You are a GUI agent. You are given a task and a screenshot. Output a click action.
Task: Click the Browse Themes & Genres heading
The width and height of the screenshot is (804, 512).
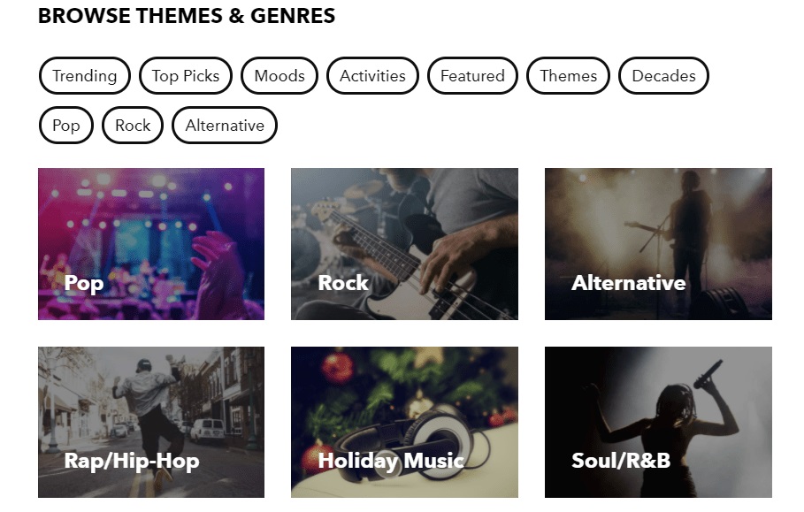[187, 16]
